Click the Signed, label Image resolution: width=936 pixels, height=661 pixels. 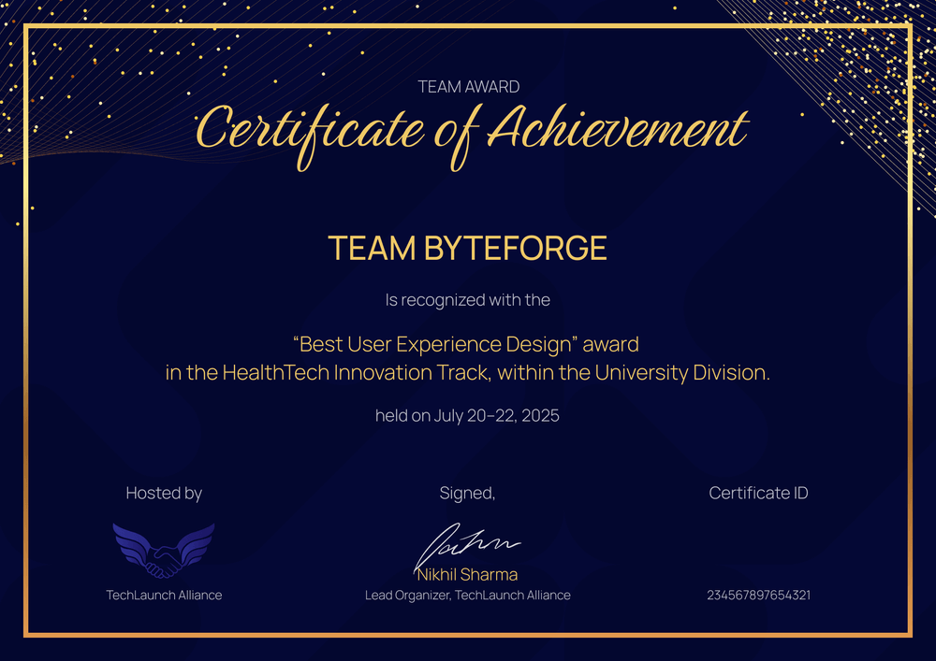pyautogui.click(x=467, y=493)
